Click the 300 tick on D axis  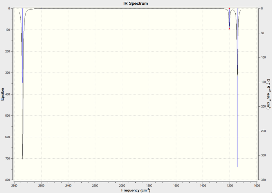(263, 155)
